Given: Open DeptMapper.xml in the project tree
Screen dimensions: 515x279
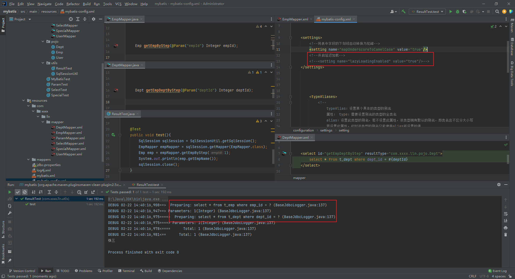Looking at the screenshot, I should point(69,127).
